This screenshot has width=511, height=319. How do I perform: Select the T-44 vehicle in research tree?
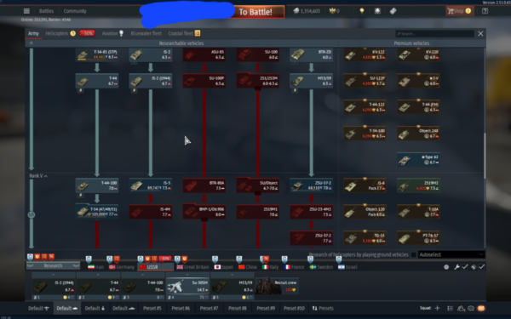97,81
